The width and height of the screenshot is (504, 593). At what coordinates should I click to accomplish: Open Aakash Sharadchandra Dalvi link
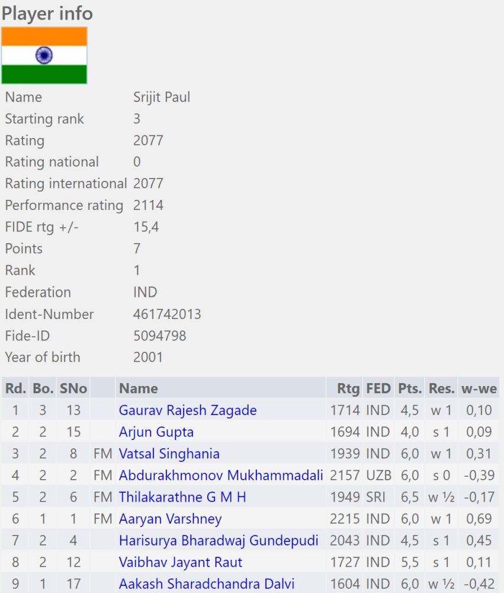(x=206, y=584)
